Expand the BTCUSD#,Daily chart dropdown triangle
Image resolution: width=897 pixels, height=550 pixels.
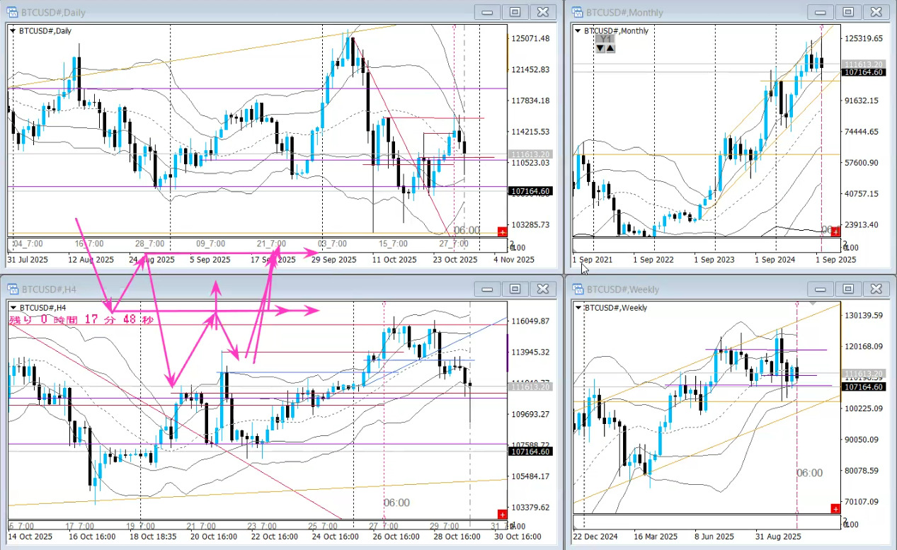tap(13, 31)
